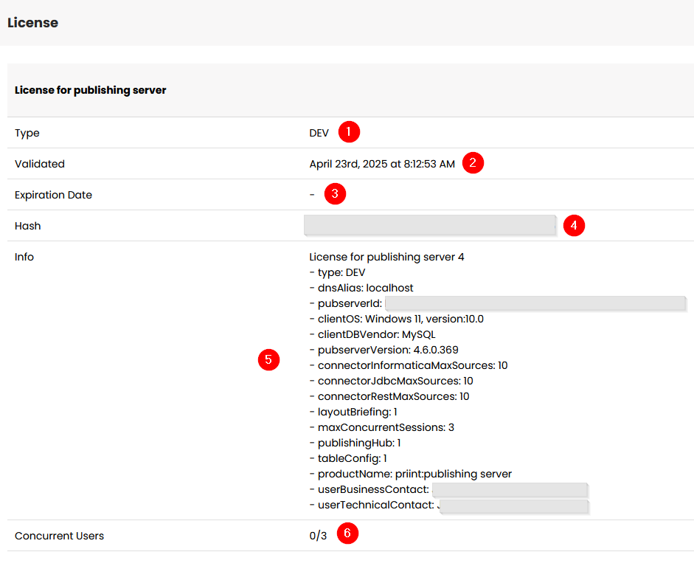Click the redacted pubserverId value

coord(535,303)
